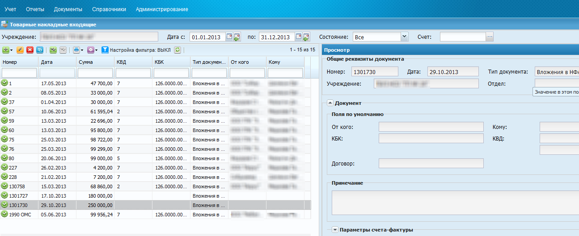The image size is (579, 236).
Task: Click the 'Дата с' field showing 01.01.2013
Action: (207, 37)
